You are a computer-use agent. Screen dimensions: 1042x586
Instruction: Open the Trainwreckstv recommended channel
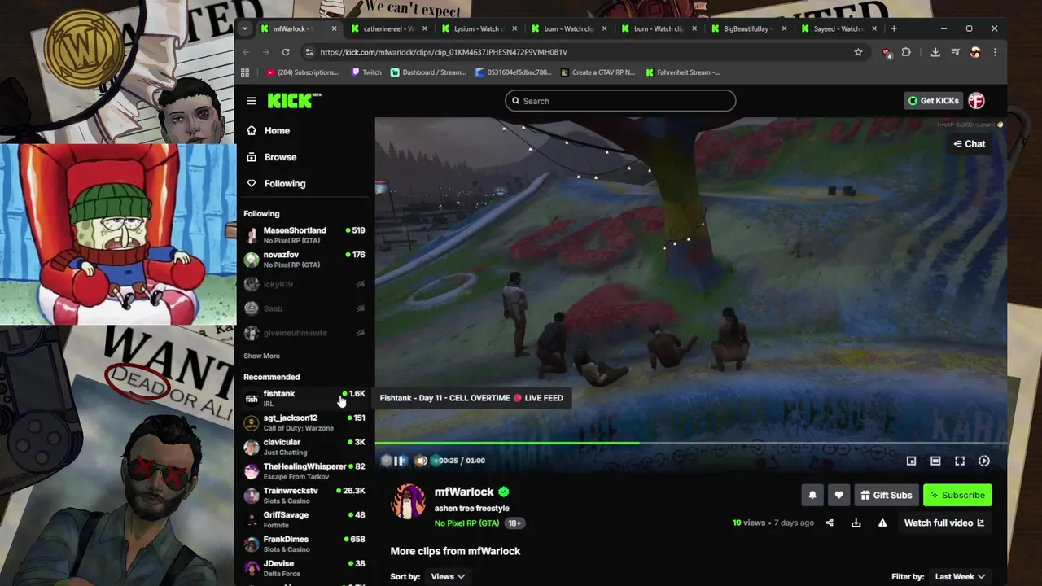(x=305, y=496)
